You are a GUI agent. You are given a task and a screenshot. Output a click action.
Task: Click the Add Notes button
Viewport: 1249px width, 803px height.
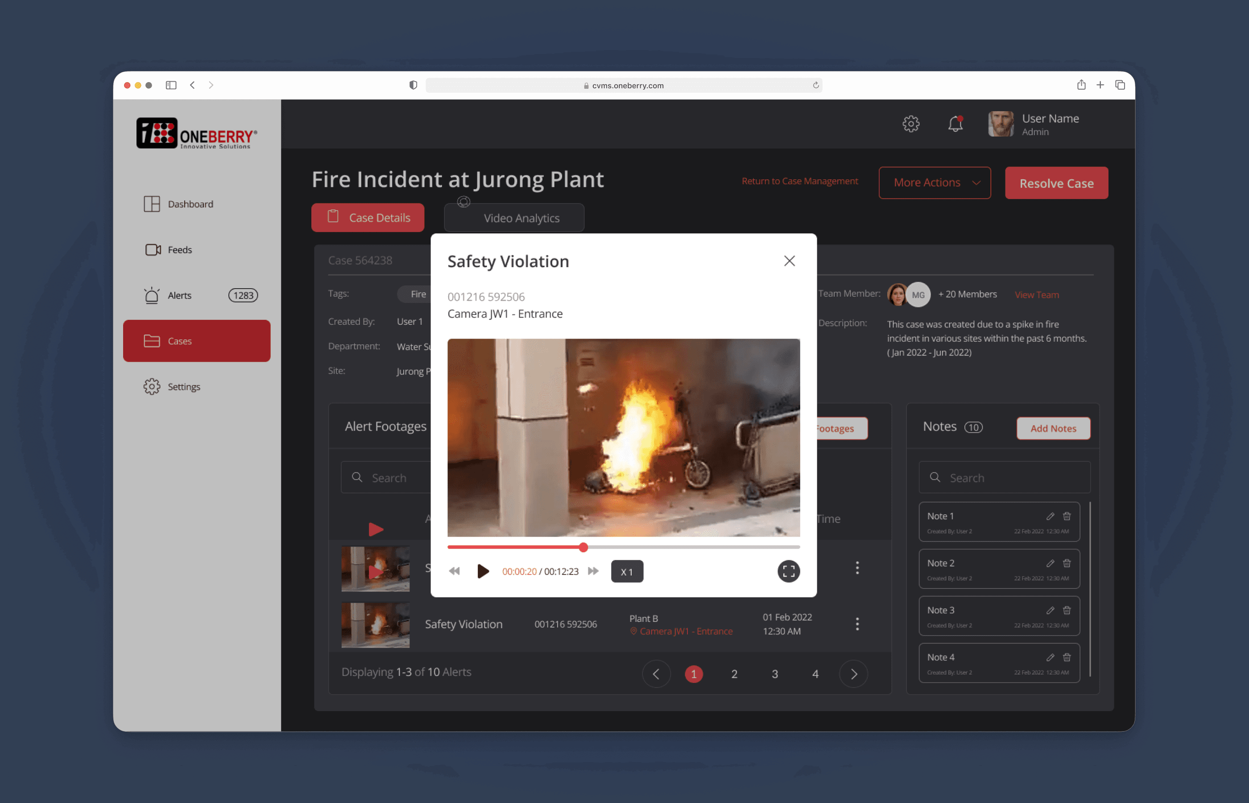click(1053, 428)
